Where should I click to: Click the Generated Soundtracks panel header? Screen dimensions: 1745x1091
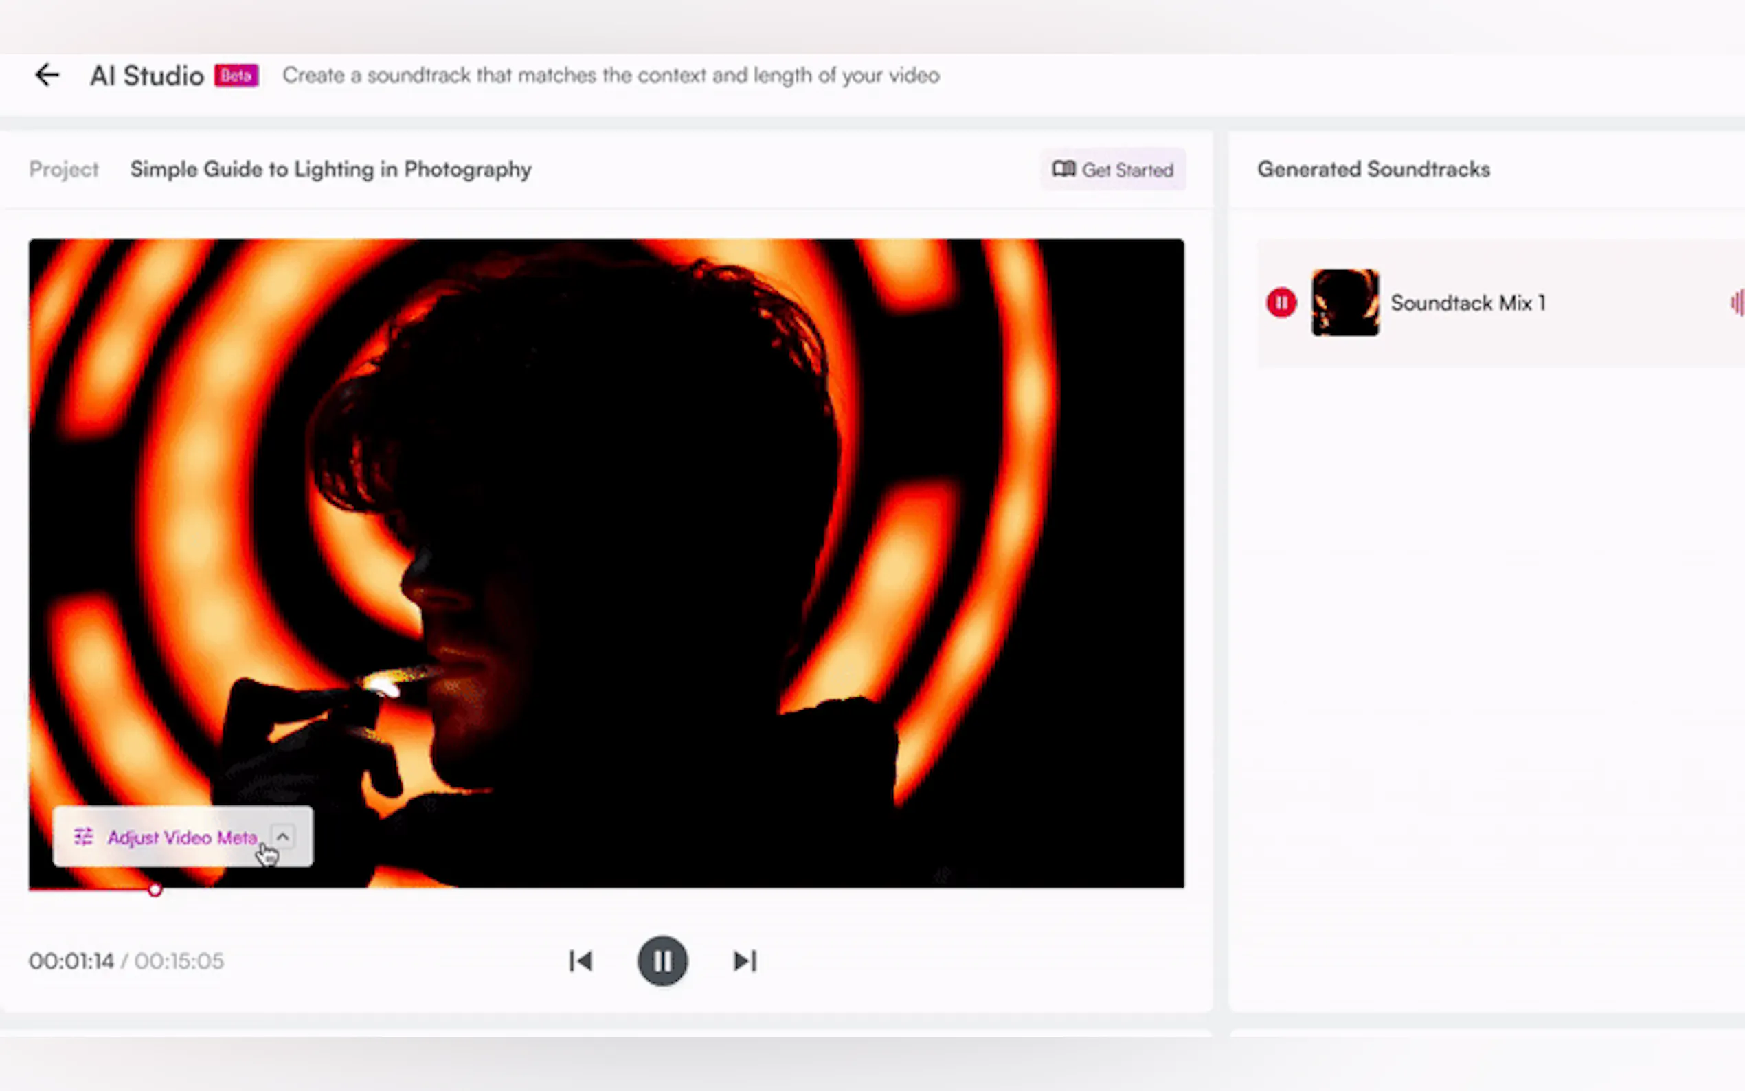(x=1373, y=170)
